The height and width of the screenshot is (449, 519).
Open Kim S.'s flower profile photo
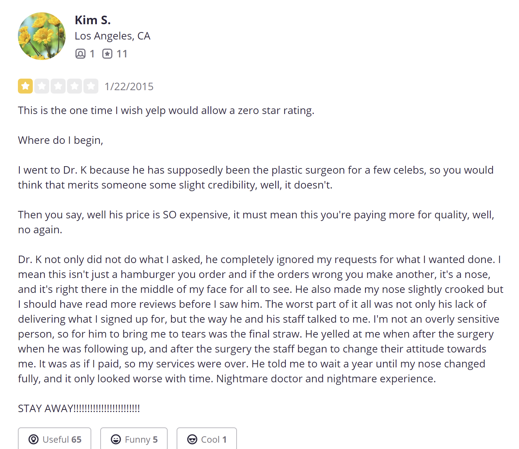coord(42,36)
